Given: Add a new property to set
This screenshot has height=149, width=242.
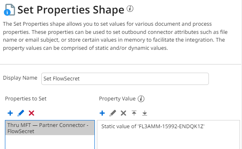Looking at the screenshot, I should click(10, 113).
